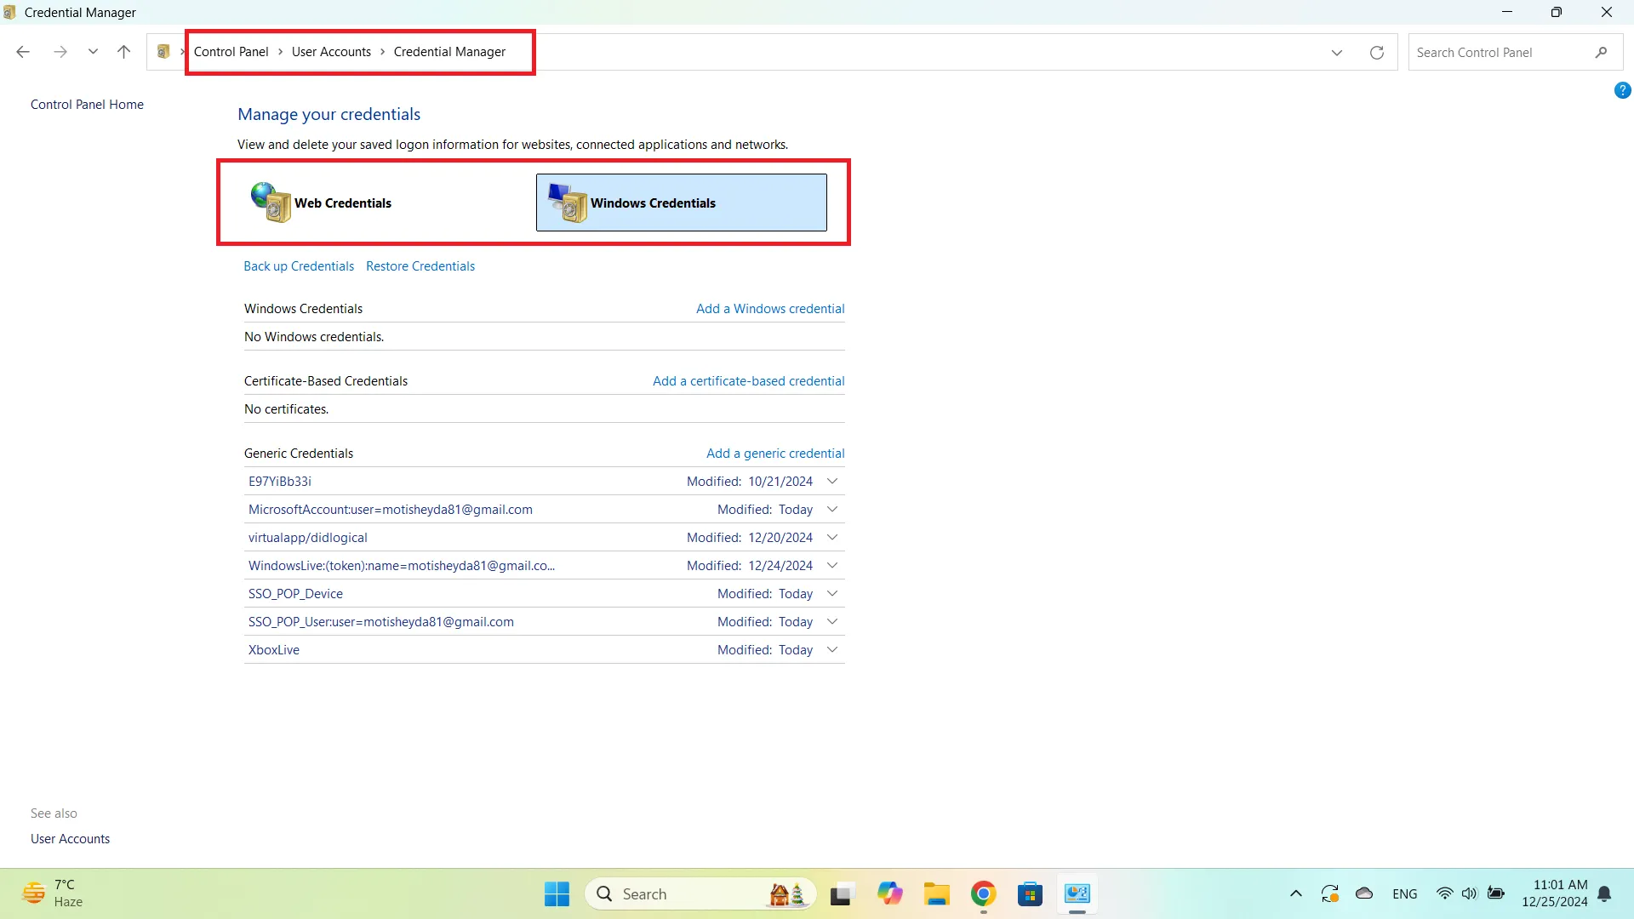Click Restore Credentials link

point(420,266)
